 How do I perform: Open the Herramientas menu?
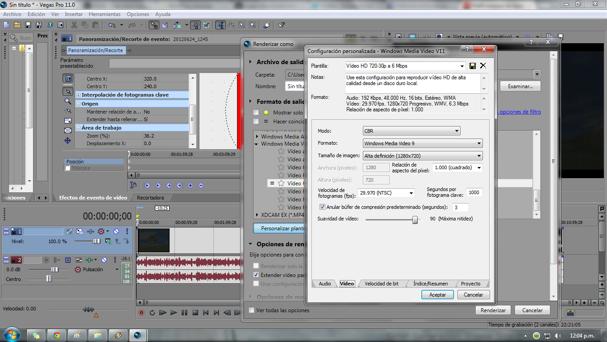coord(104,14)
